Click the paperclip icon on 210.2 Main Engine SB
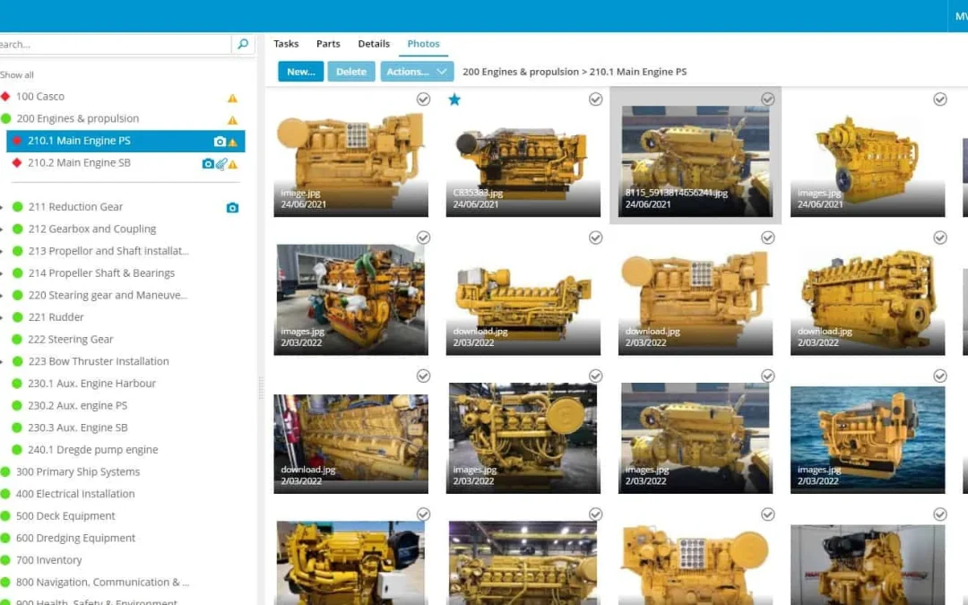This screenshot has height=605, width=968. 221,164
